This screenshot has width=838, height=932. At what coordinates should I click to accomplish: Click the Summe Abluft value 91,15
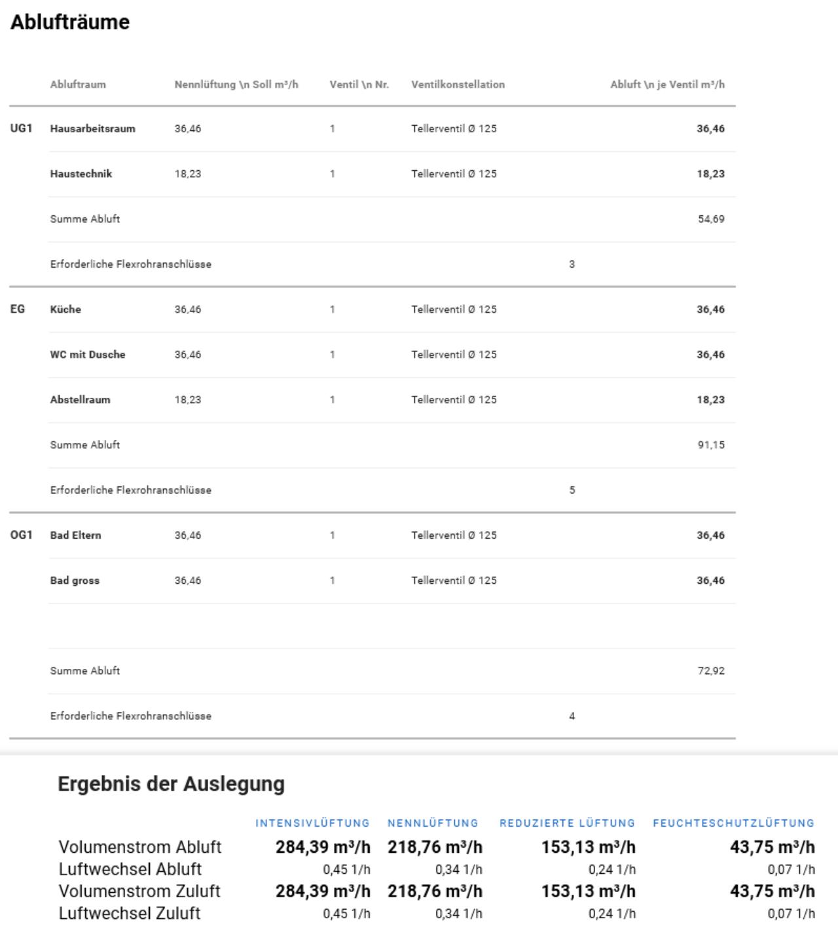711,445
